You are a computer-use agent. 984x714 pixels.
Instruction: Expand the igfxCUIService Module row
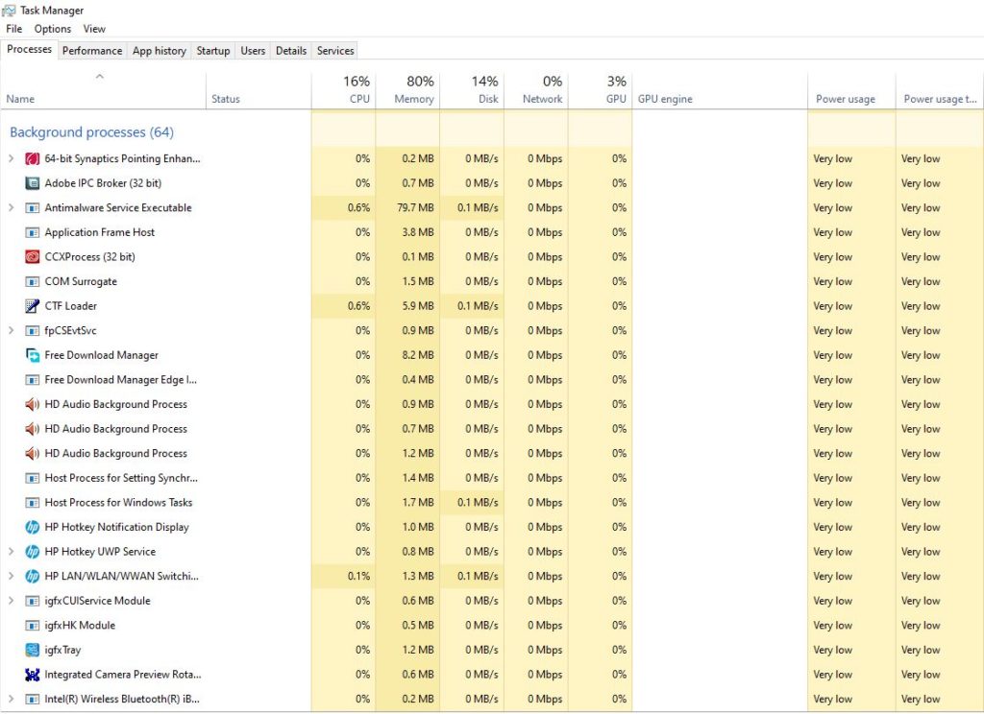pos(11,601)
